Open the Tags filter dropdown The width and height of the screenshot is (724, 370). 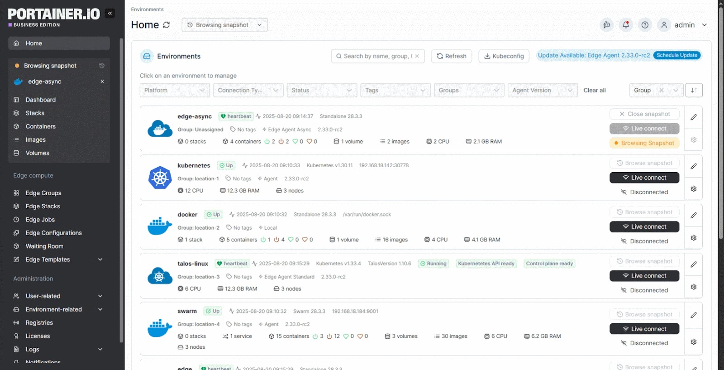click(395, 90)
